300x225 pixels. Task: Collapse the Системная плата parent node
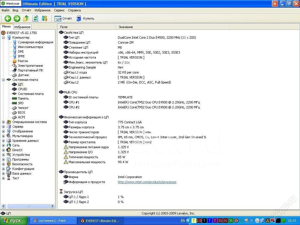click(3, 80)
